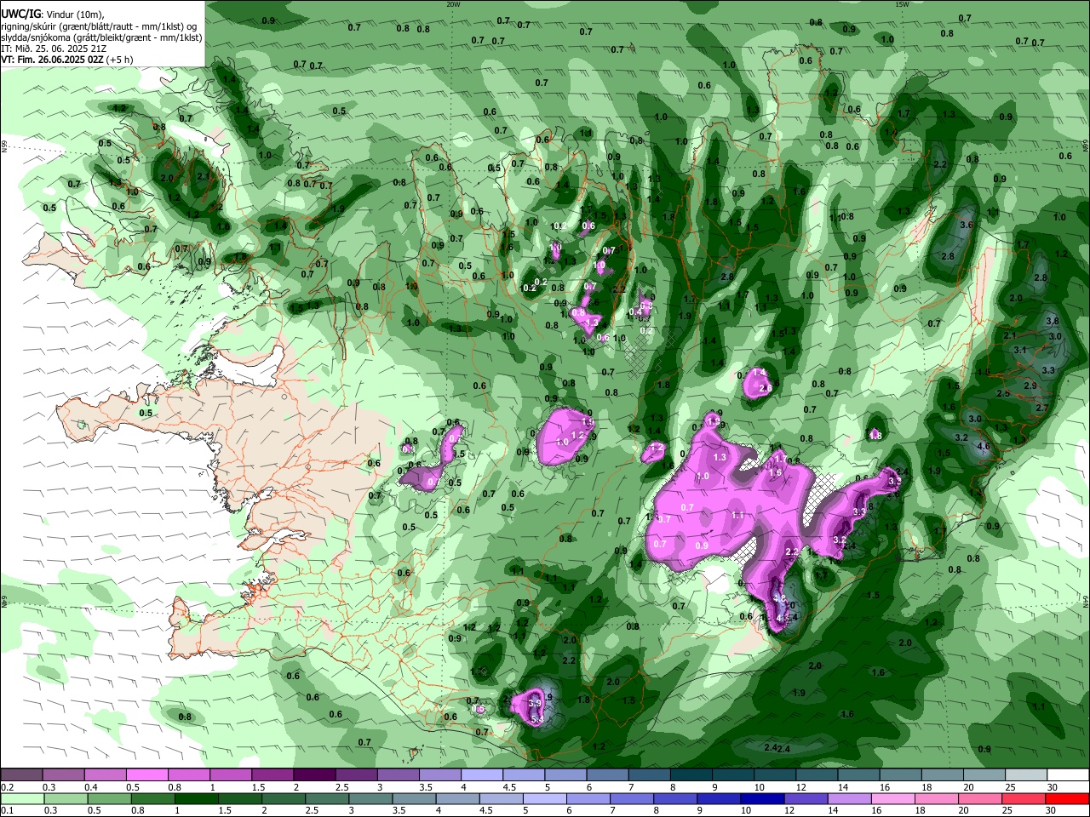Click the '2.9' precipitation value on the map
The height and width of the screenshot is (817, 1090).
(x=1030, y=386)
